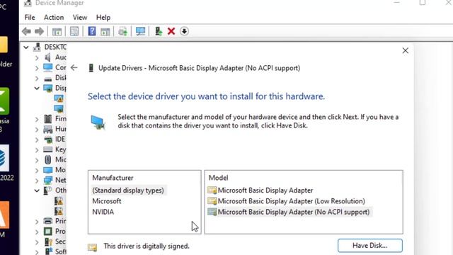Screen dimensions: 453x255
Task: Select second unknown device under Other devices
Action: click(x=59, y=211)
